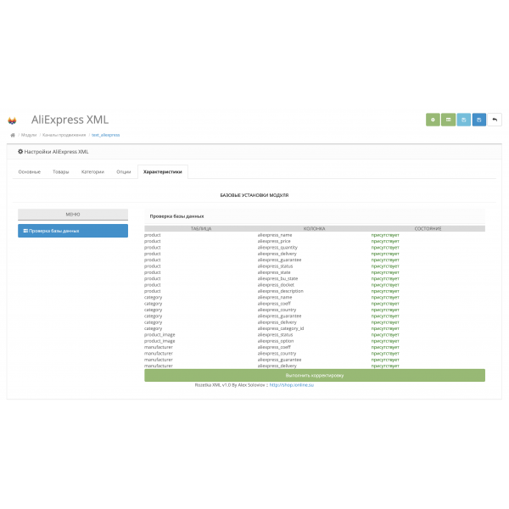Image resolution: width=509 pixels, height=509 pixels.
Task: Switch to the Товары tab
Action: (x=61, y=171)
